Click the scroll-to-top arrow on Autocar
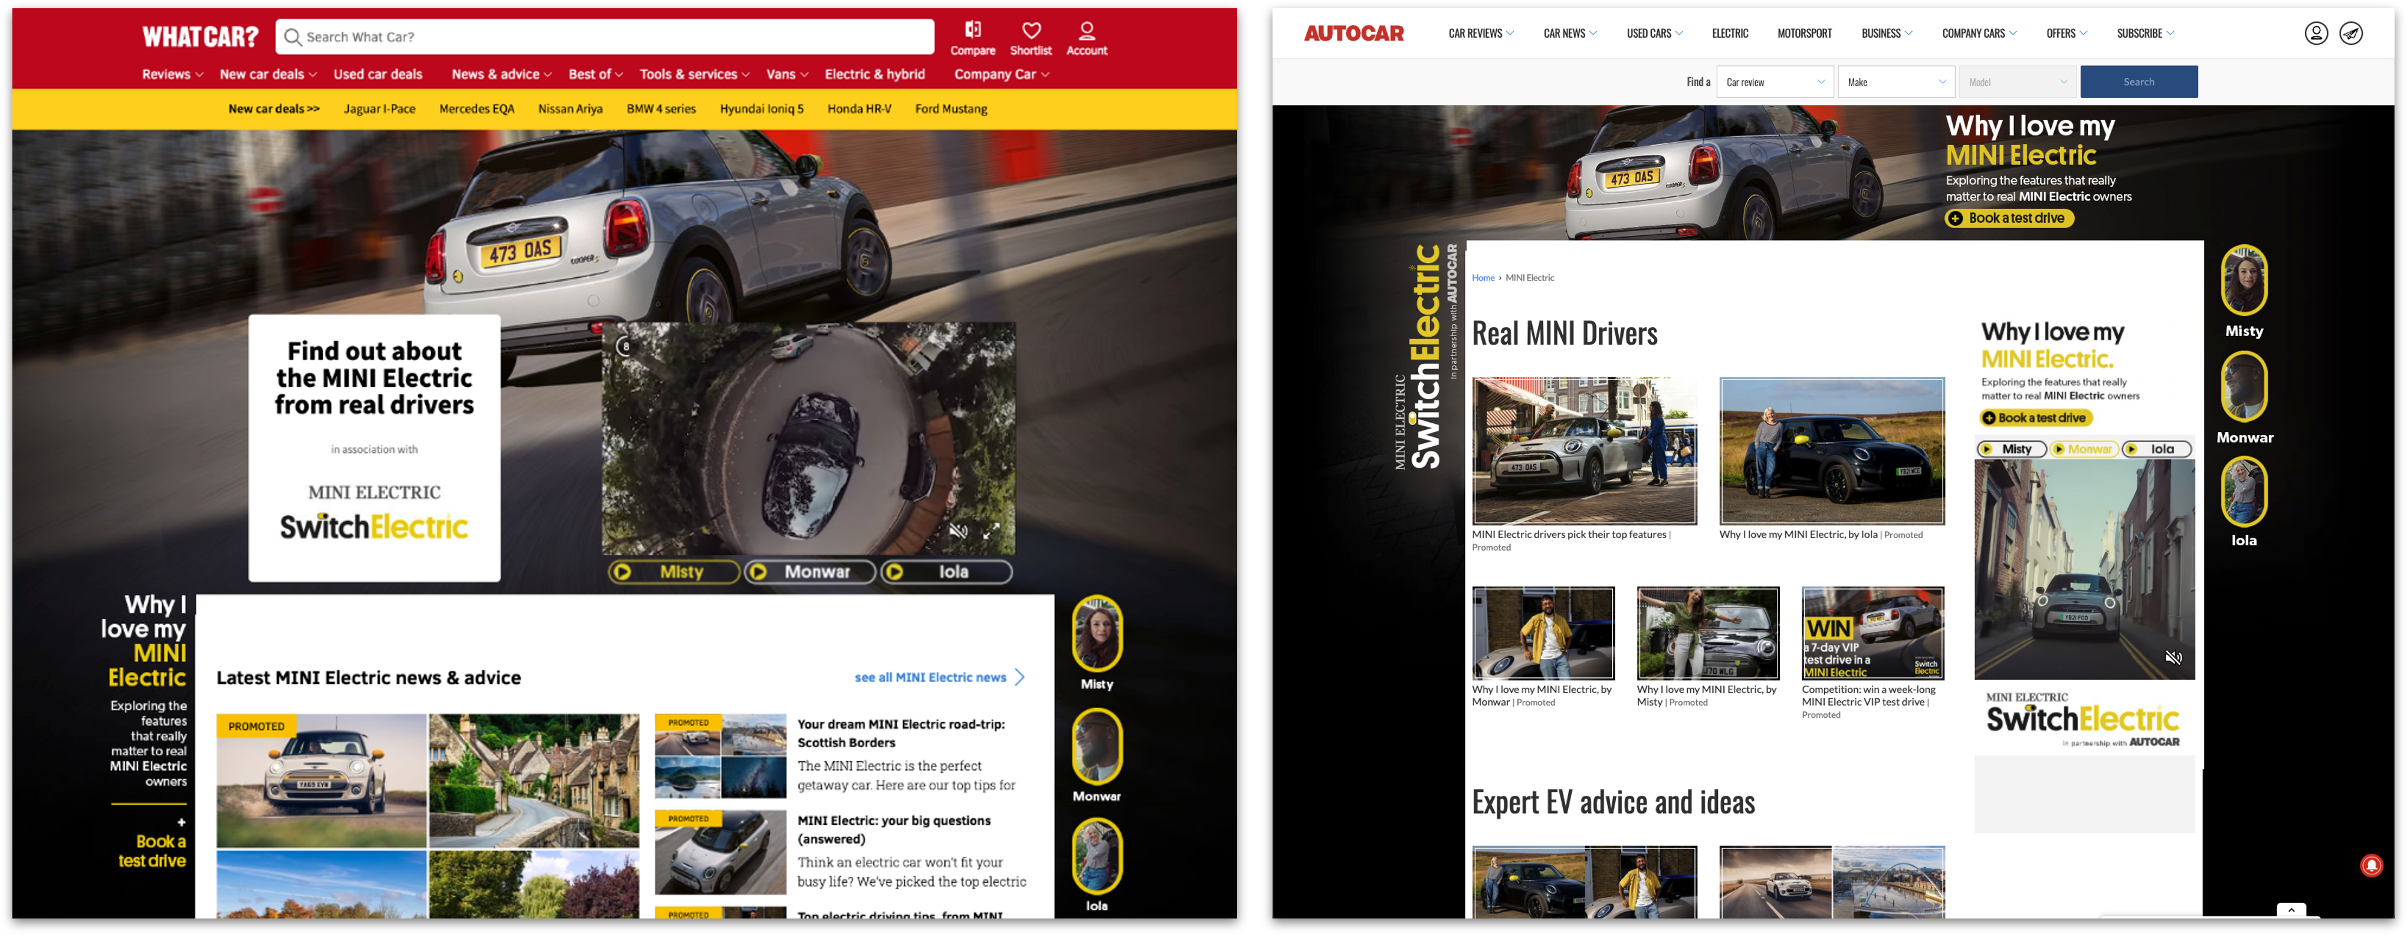 (x=2291, y=910)
